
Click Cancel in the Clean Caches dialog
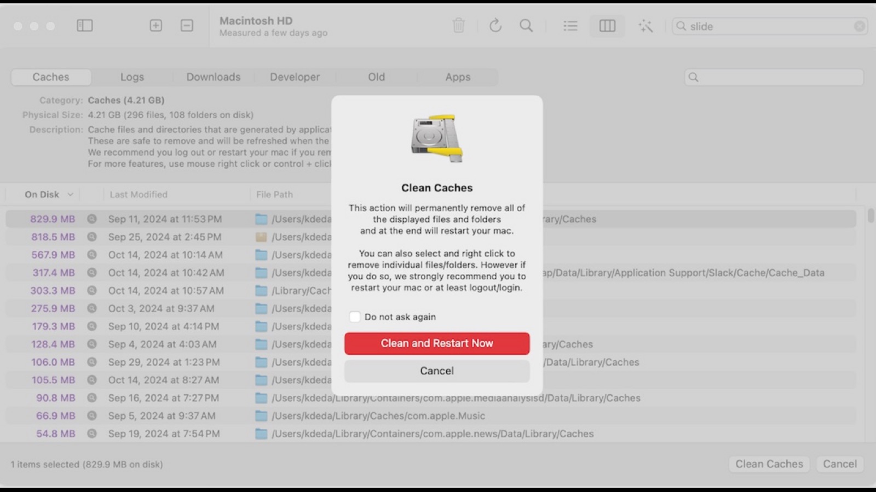click(x=437, y=371)
